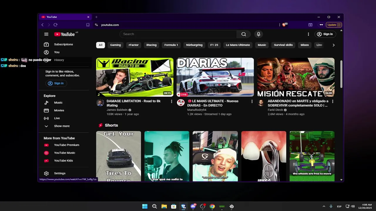
Task: Select the Formula 1 filter chip
Action: (x=171, y=45)
